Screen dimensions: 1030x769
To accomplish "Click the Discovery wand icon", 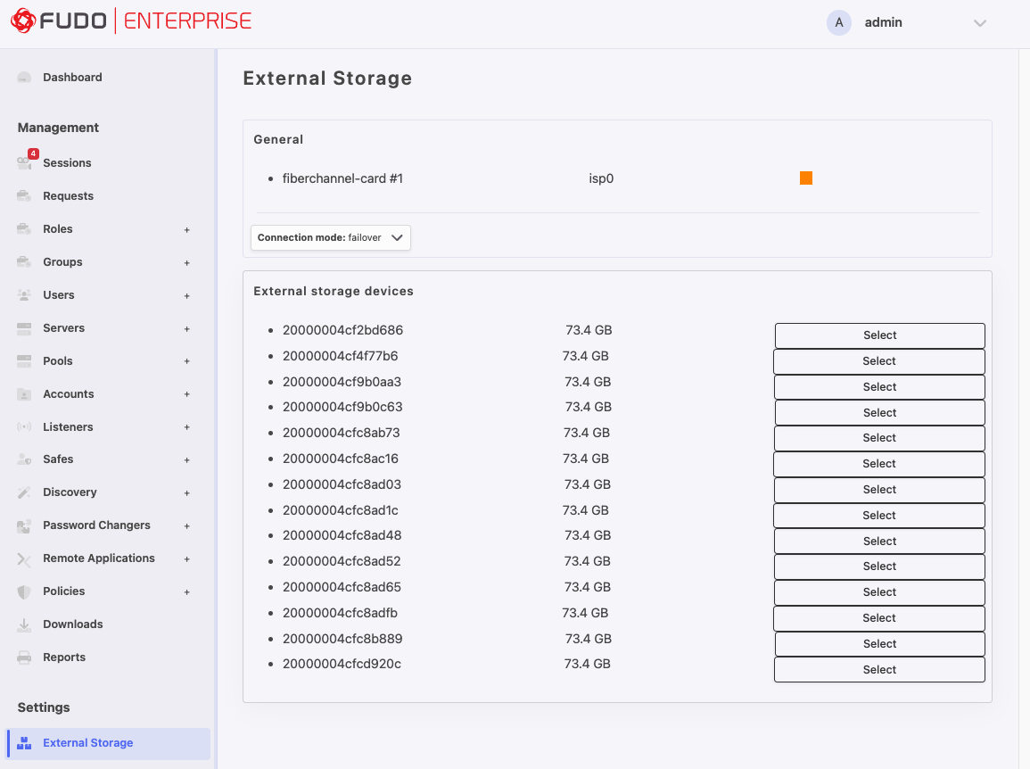I will (24, 492).
